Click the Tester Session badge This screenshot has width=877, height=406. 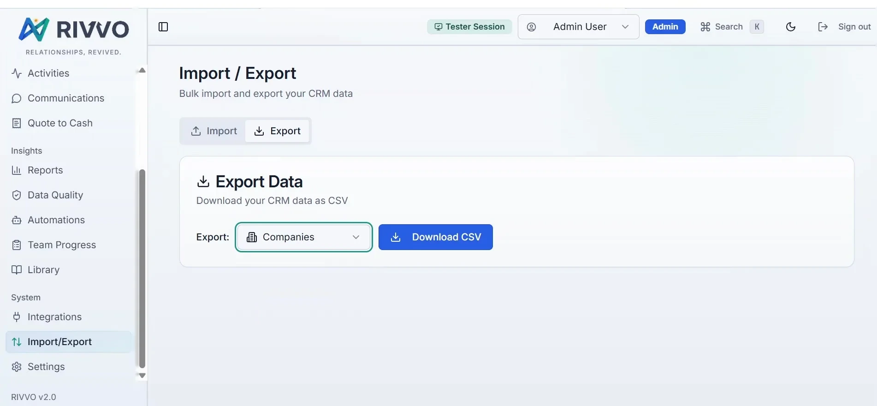(x=469, y=27)
